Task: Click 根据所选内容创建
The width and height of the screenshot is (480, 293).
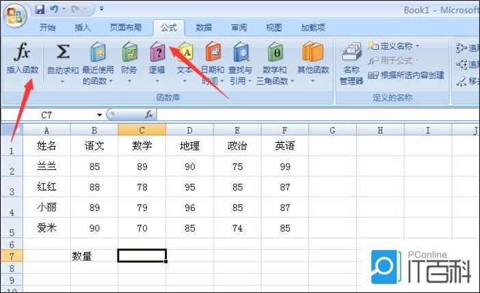Action: (x=406, y=75)
